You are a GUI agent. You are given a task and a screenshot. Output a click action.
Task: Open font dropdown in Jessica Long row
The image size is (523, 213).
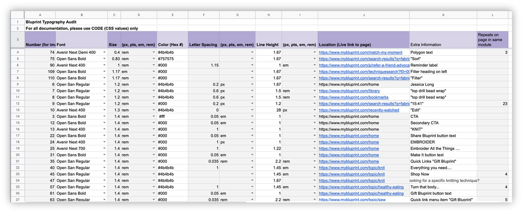[x=104, y=84]
